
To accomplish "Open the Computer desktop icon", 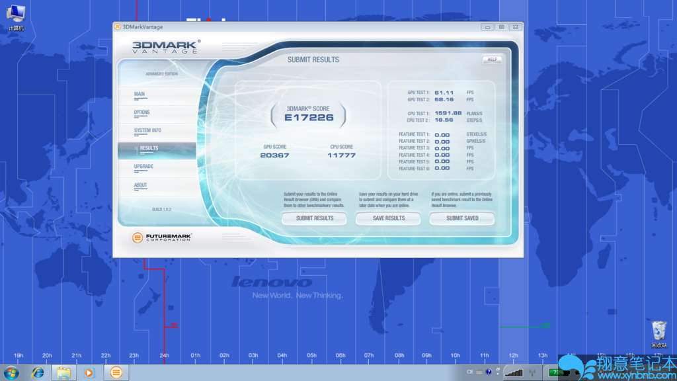I will (x=16, y=17).
